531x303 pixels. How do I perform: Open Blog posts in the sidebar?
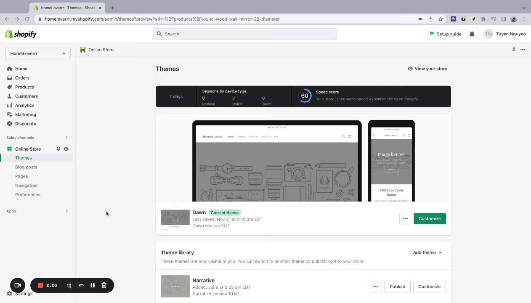tap(26, 167)
